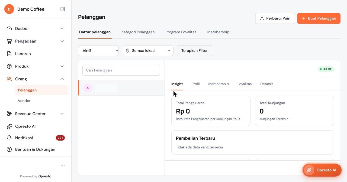347x182 pixels.
Task: Select the Loyalitas customer tab
Action: 245,84
